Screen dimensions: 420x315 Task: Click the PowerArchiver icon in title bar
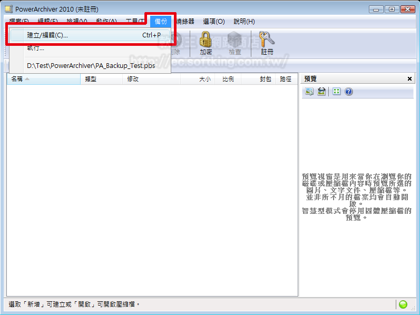pos(8,9)
